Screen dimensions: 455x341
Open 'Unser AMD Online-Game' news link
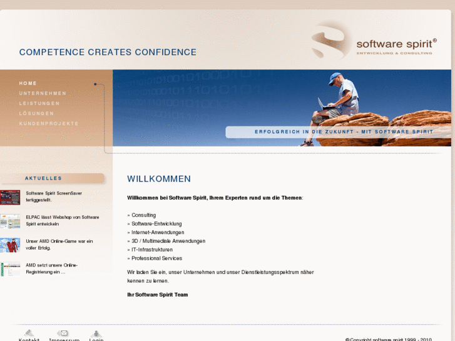(x=59, y=245)
